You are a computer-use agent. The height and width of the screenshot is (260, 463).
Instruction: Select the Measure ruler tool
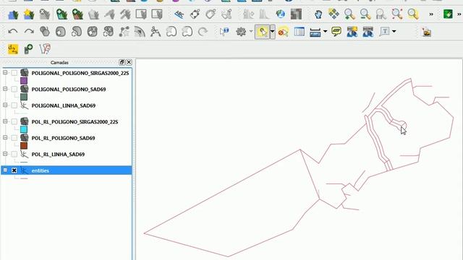[x=315, y=32]
